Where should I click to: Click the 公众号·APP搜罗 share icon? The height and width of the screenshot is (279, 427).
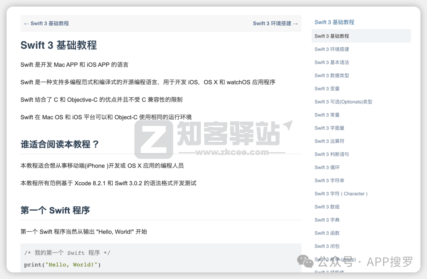(304, 261)
